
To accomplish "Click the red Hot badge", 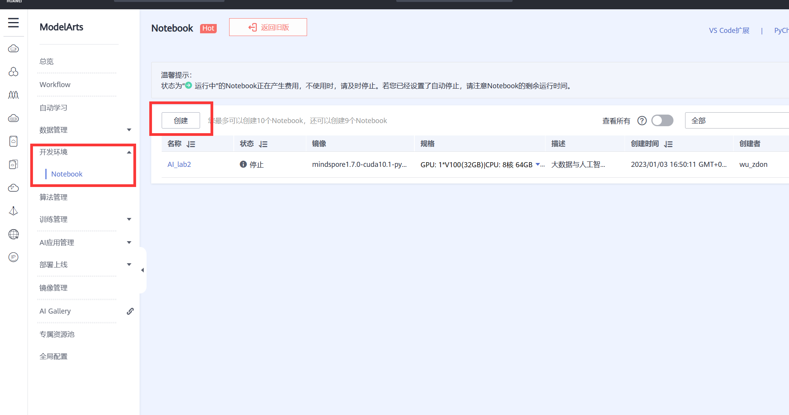I will 208,28.
